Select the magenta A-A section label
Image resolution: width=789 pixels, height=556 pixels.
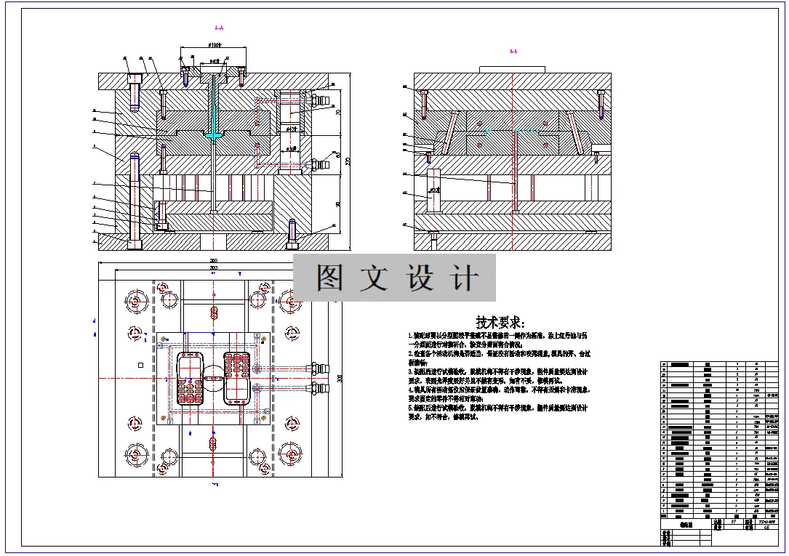point(219,28)
